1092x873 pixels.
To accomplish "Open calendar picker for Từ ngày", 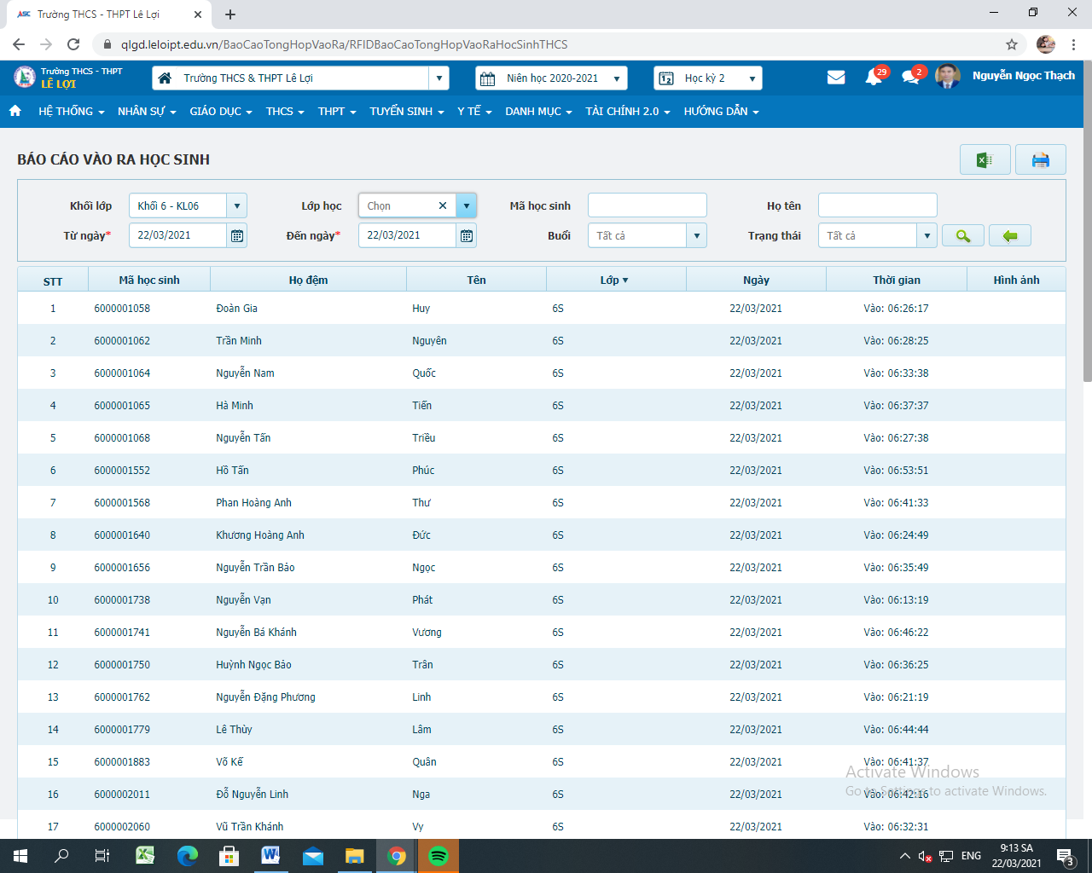I will [237, 236].
